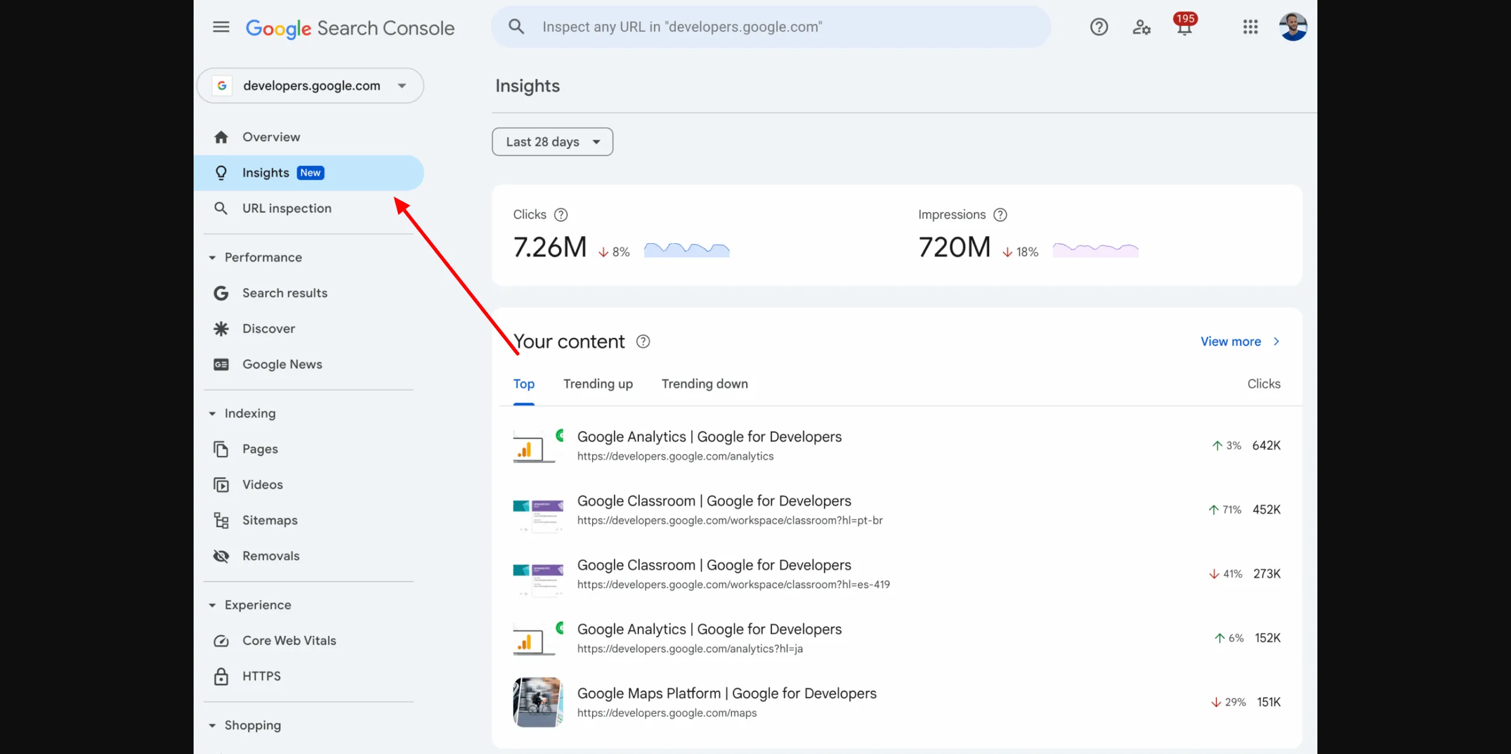Click the Google Maps Platform thumbnail

[x=538, y=702]
